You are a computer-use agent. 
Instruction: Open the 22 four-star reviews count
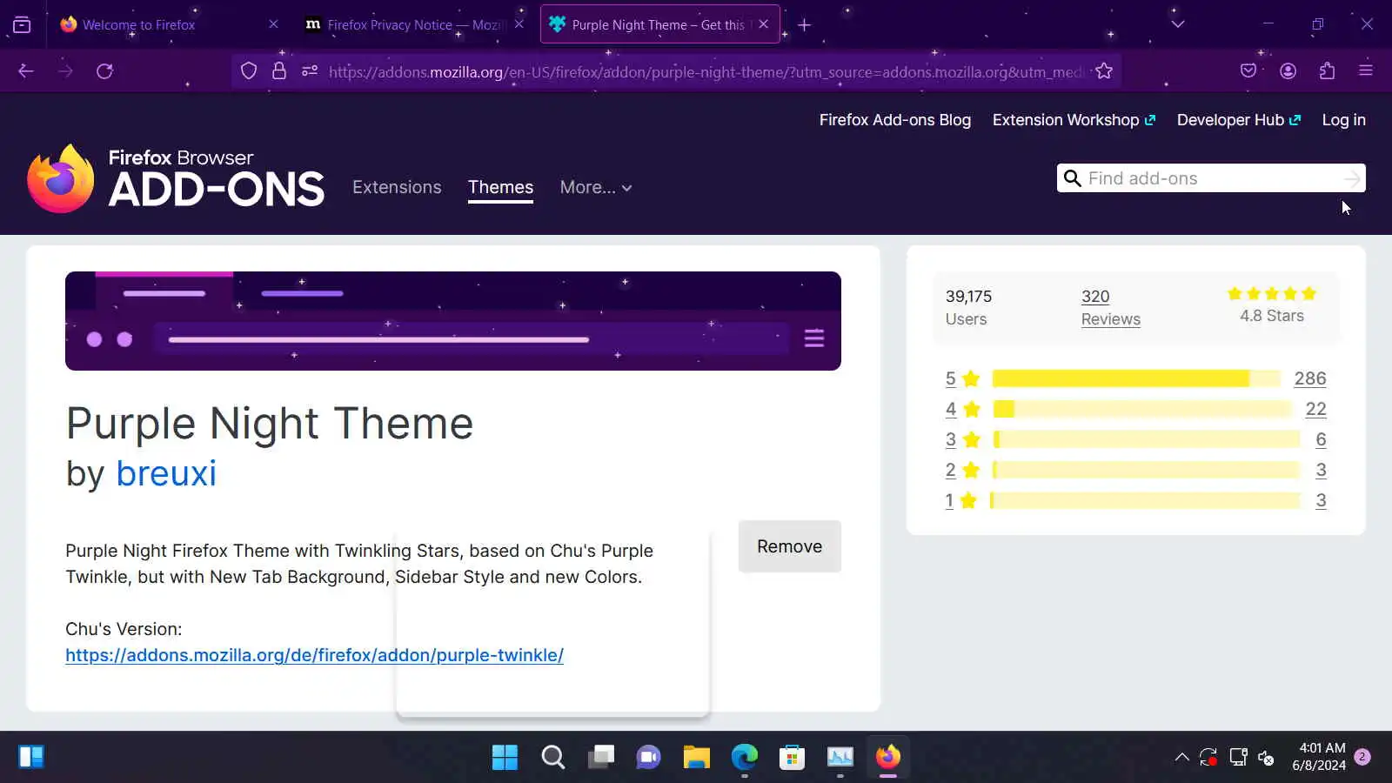tap(1315, 409)
